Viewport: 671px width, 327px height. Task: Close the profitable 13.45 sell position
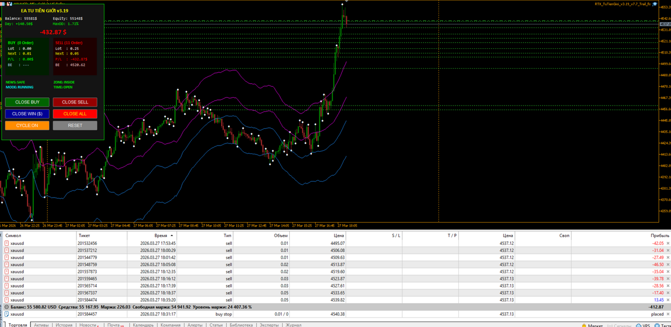click(668, 300)
